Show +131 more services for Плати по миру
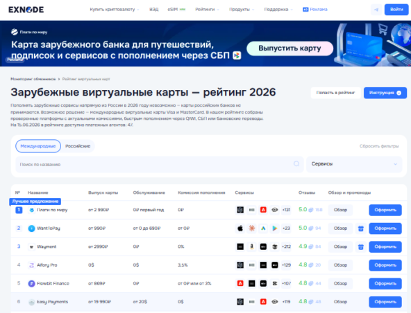411x313 pixels. [286, 210]
